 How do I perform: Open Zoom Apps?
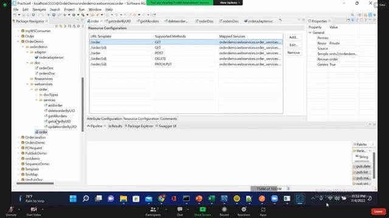pyautogui.click(x=263, y=211)
